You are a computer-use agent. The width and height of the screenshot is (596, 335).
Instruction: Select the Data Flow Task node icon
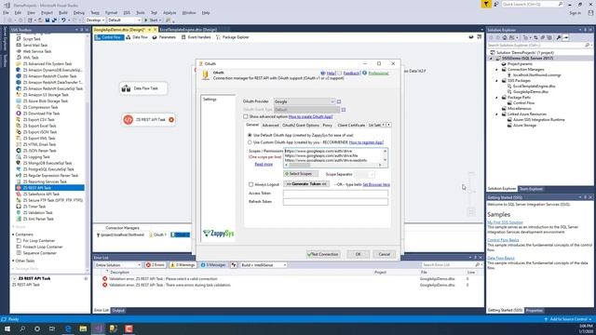click(x=127, y=88)
